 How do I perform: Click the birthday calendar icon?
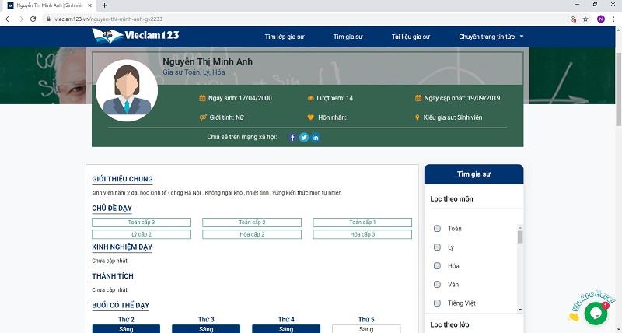[202, 98]
